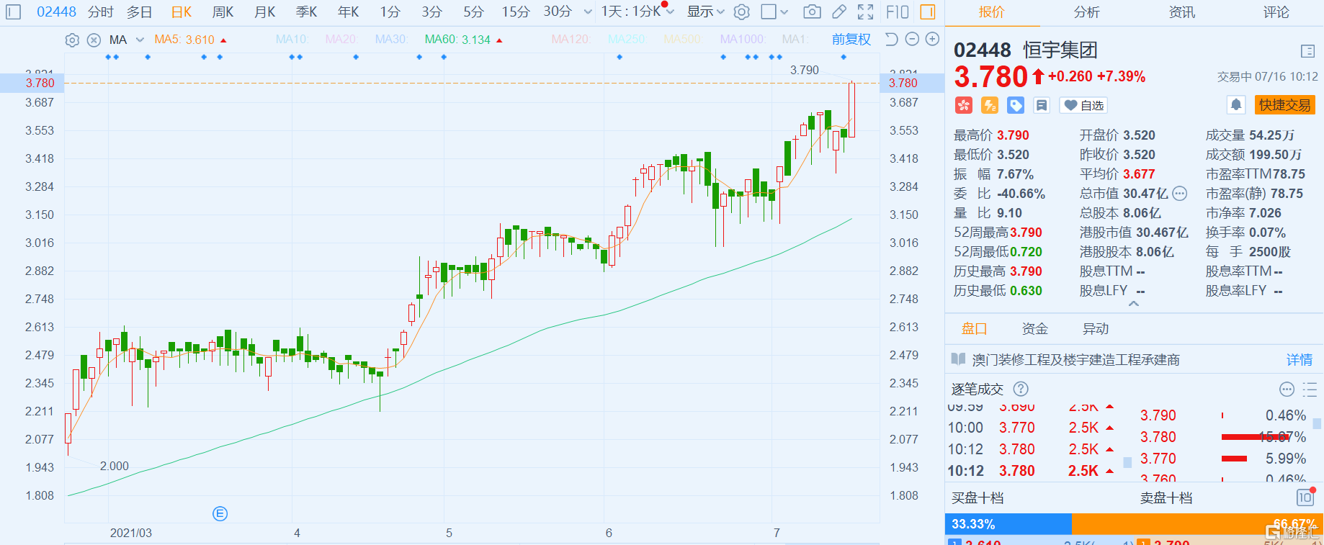
Task: Toggle the MA30 line visibility
Action: [391, 39]
